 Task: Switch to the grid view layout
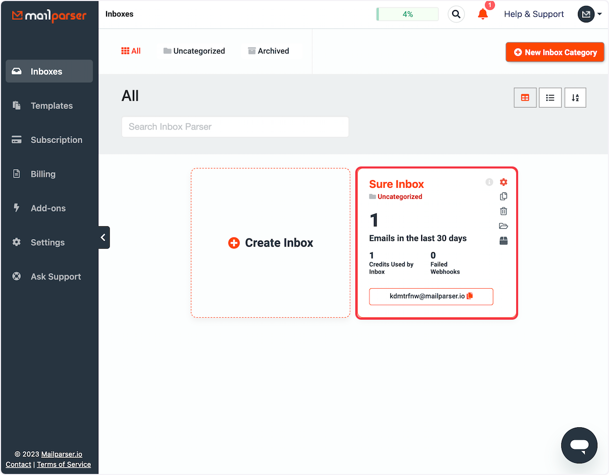point(525,97)
